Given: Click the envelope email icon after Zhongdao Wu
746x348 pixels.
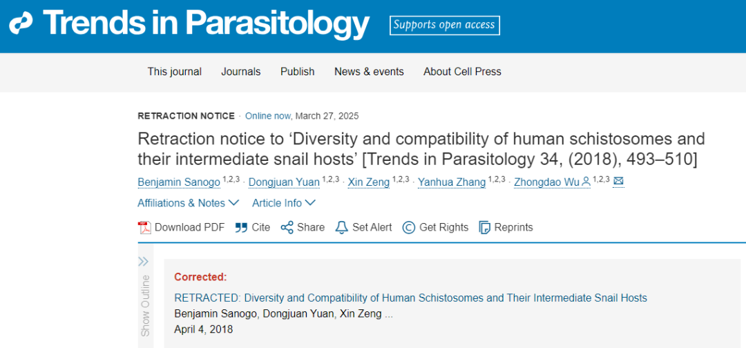Looking at the screenshot, I should click(618, 181).
